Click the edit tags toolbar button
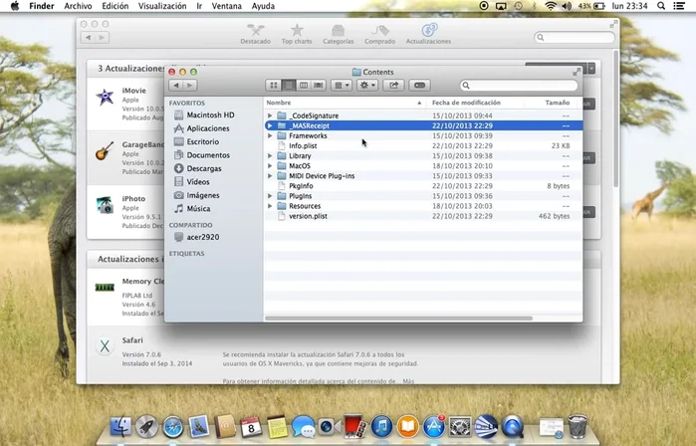The height and width of the screenshot is (446, 696). tap(419, 86)
